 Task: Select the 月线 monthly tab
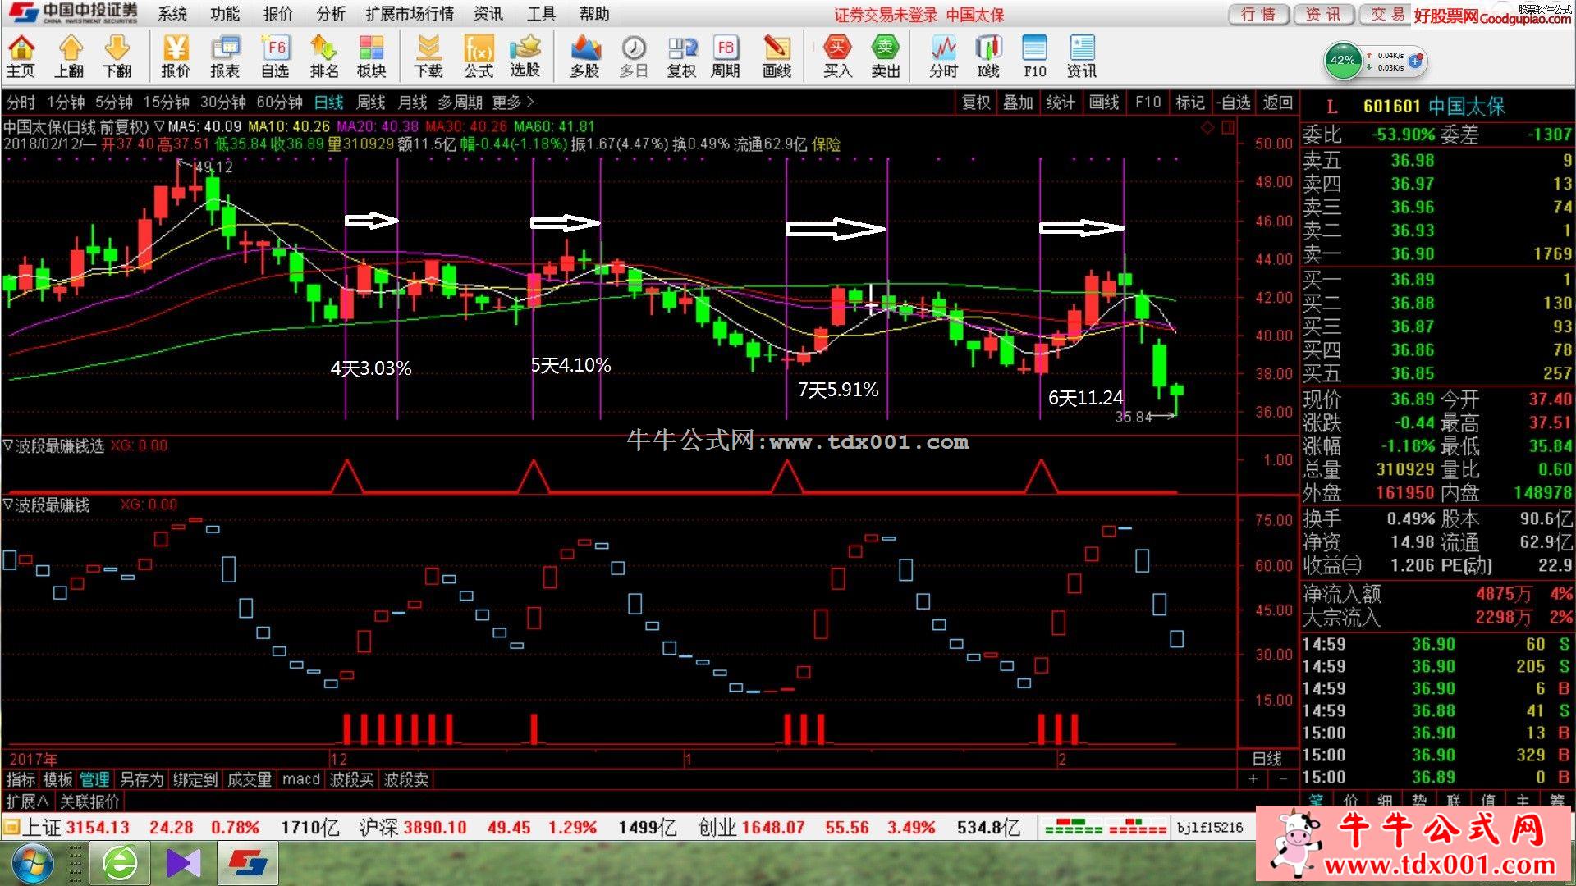tap(412, 103)
